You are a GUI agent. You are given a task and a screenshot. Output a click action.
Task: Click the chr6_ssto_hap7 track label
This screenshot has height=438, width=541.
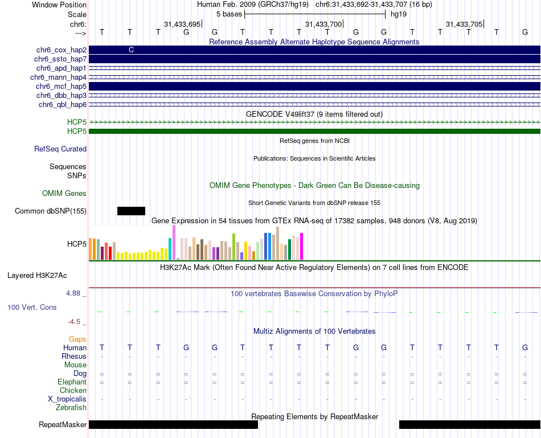pyautogui.click(x=60, y=59)
